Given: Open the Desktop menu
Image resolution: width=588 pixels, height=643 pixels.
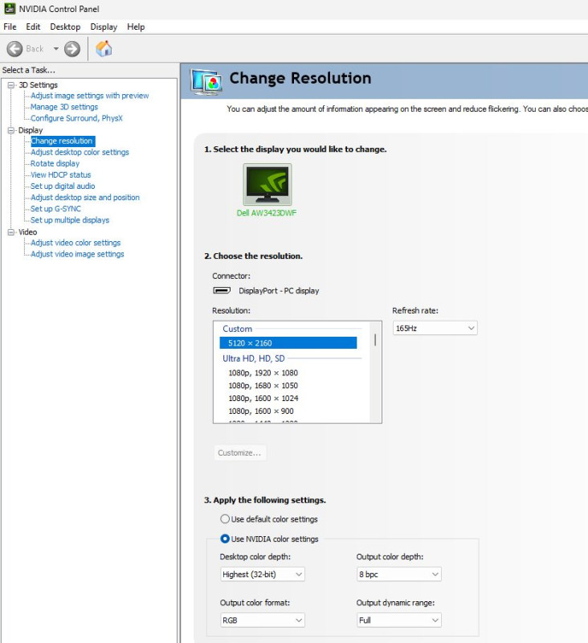Looking at the screenshot, I should click(x=65, y=27).
